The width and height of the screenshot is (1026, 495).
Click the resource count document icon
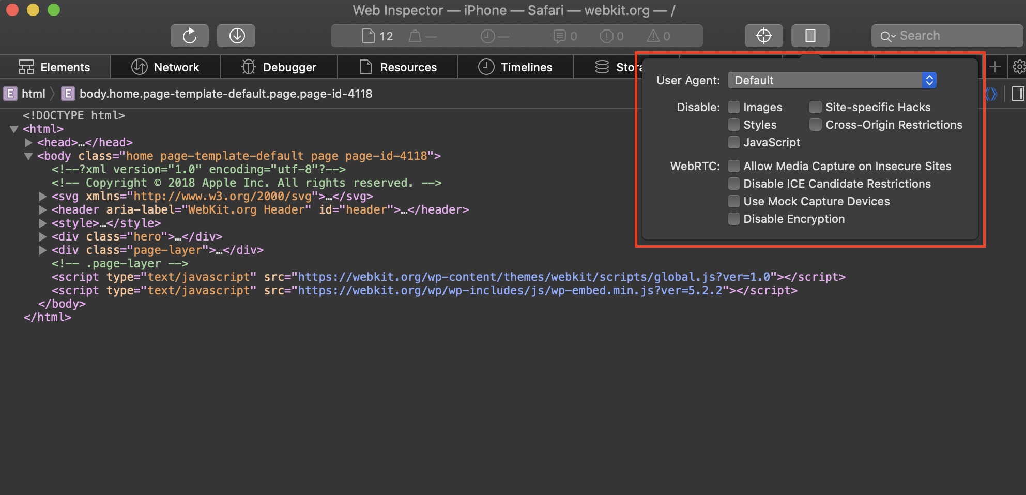368,36
